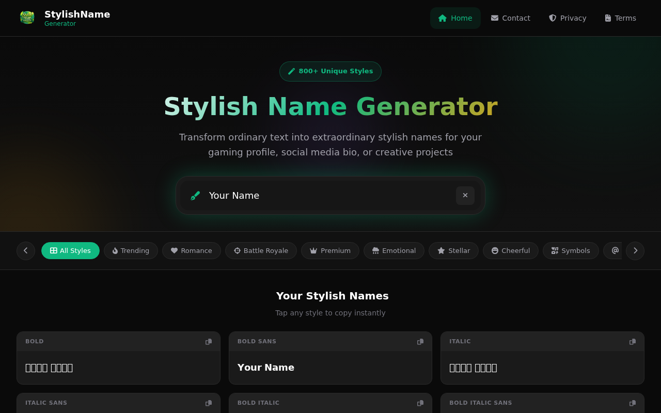661x413 pixels.
Task: Copy the BOLD ITALIC style via its copy icon
Action: (420, 403)
